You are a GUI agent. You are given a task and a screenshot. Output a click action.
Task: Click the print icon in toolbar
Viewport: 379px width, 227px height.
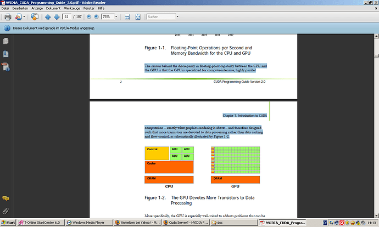click(x=8, y=16)
